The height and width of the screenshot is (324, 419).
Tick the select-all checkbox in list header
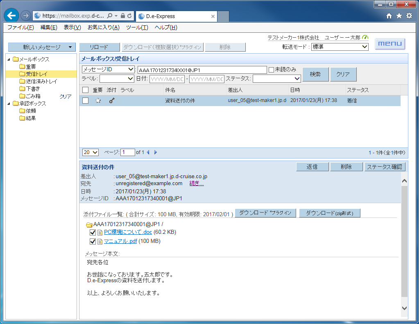[85, 90]
